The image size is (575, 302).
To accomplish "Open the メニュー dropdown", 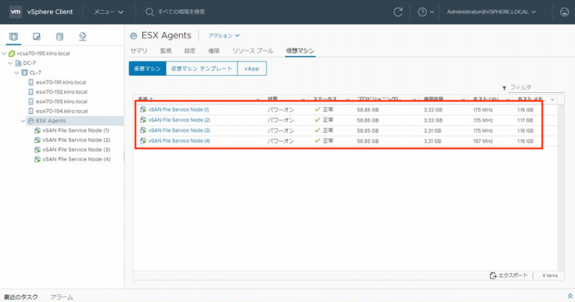I will [x=108, y=12].
